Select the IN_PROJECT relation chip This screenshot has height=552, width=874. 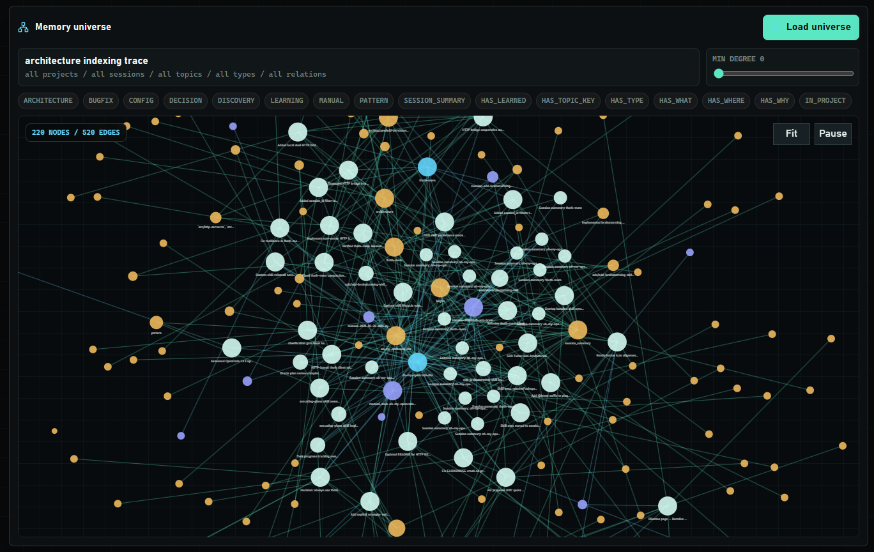(825, 100)
